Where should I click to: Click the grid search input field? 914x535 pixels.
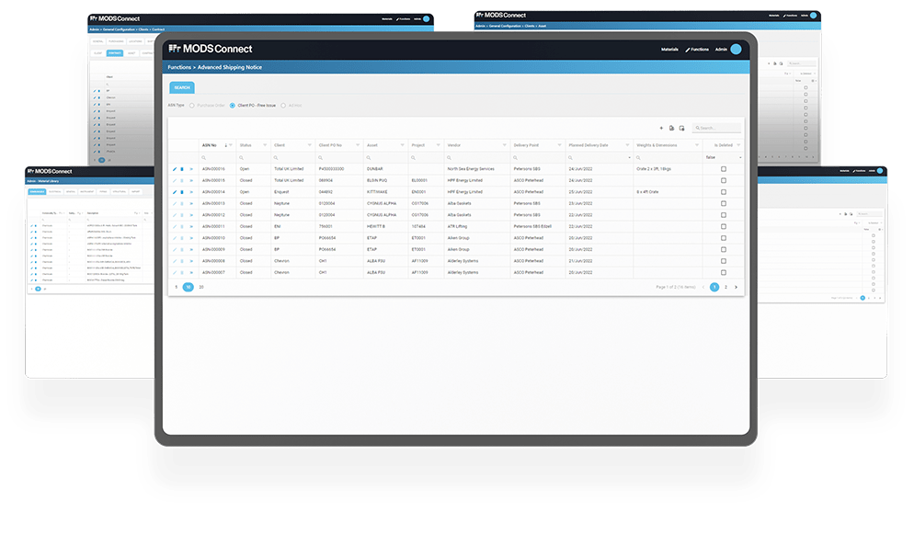[x=715, y=128]
